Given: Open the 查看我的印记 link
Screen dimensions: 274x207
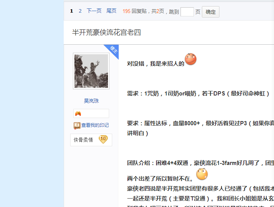Looking at the screenshot, I should pos(95,125).
